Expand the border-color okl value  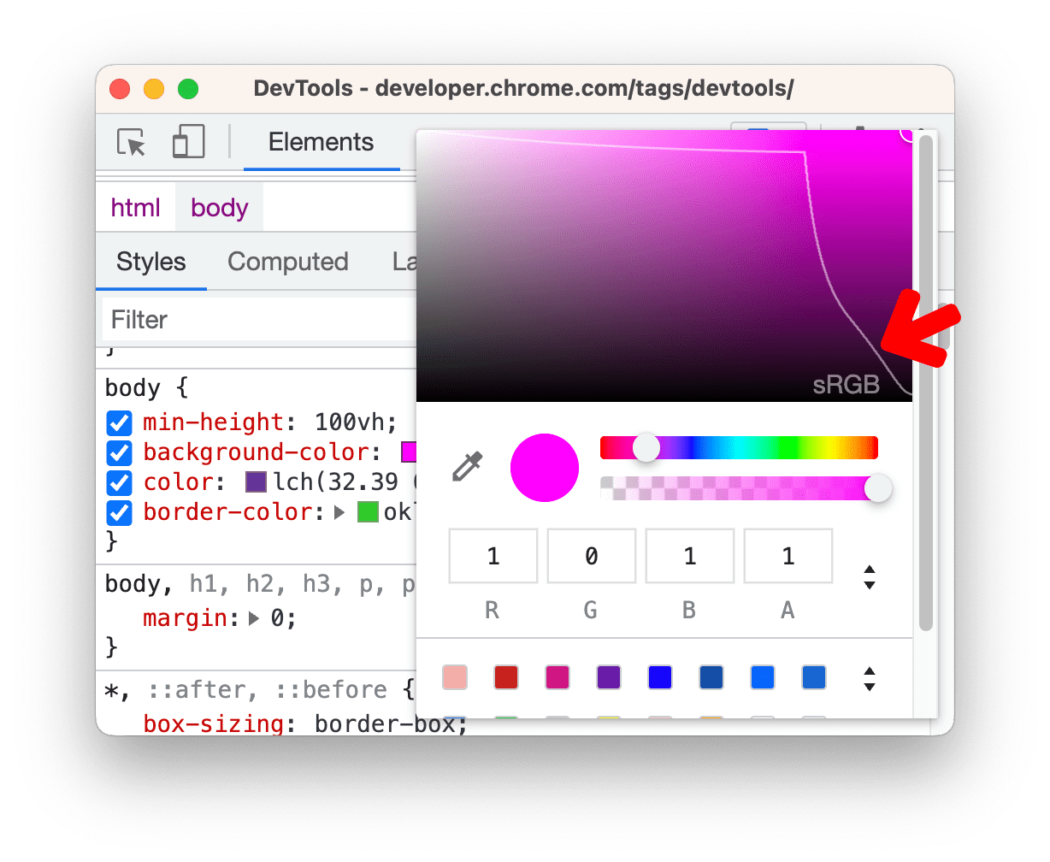(x=340, y=512)
